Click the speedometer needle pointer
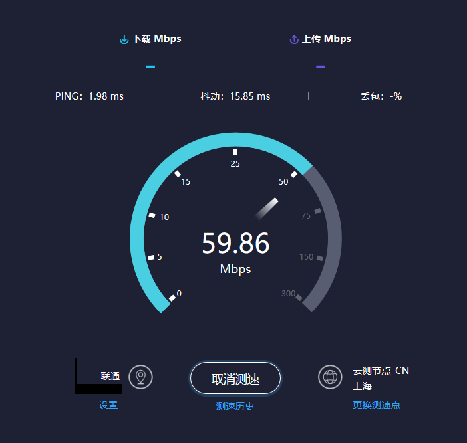 (267, 209)
